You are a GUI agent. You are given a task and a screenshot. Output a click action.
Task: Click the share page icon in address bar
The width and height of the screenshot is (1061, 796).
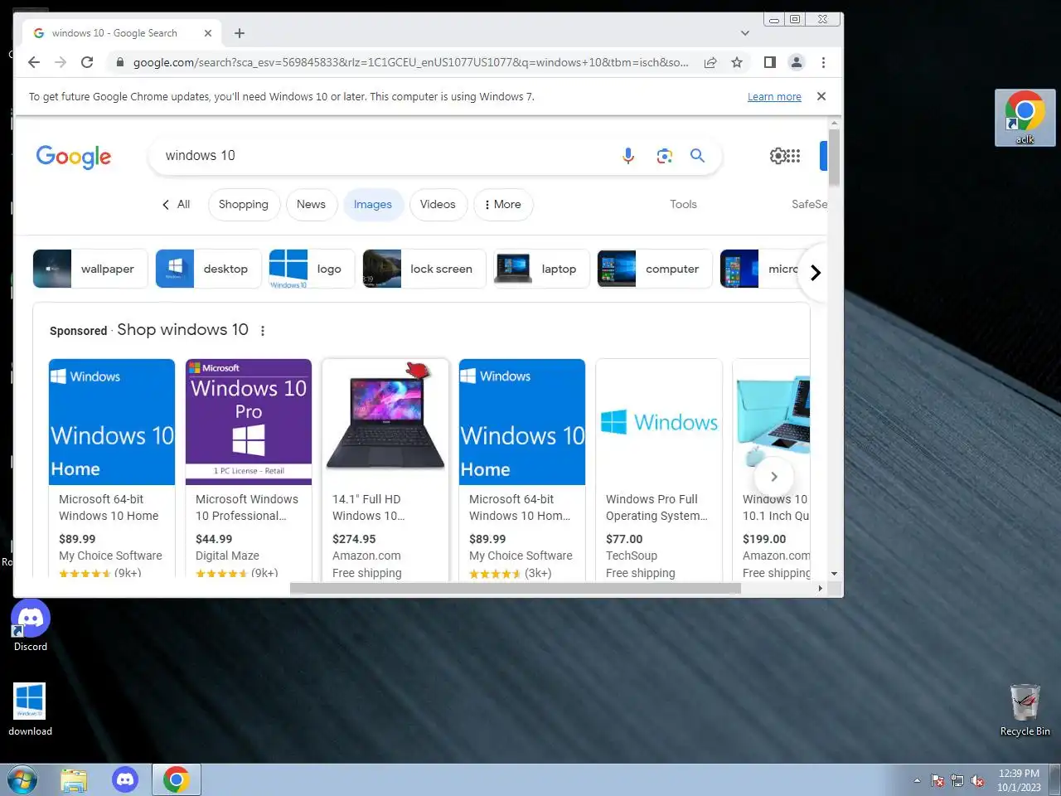710,62
